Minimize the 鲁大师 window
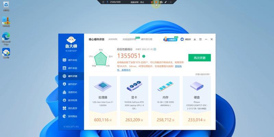Viewport: 274px width, 137px height. coord(206,39)
